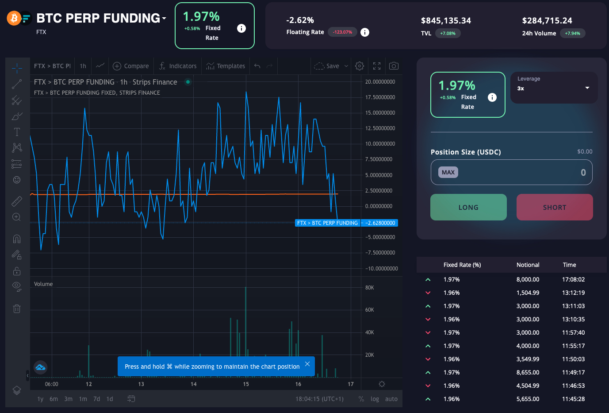Focus the Position Size input field
609x413 pixels.
point(512,172)
